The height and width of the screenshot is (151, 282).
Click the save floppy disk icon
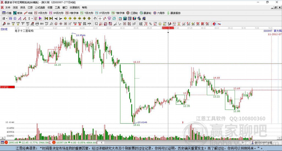(134, 18)
